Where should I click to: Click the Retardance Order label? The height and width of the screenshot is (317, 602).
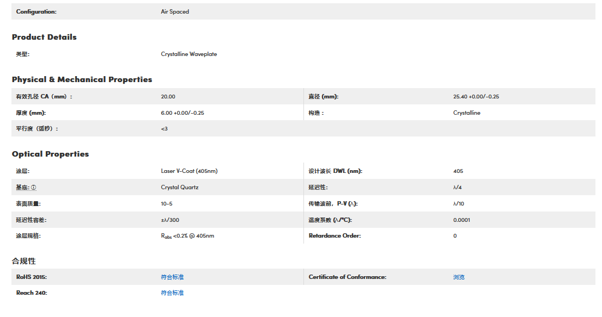pos(335,236)
